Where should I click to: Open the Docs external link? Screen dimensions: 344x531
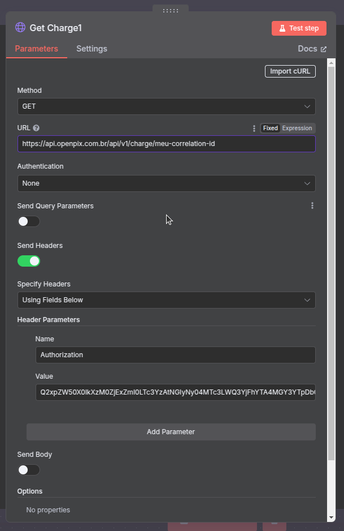312,49
